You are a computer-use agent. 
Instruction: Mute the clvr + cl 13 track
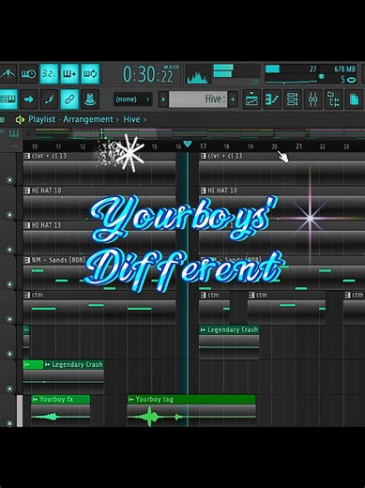click(9, 180)
